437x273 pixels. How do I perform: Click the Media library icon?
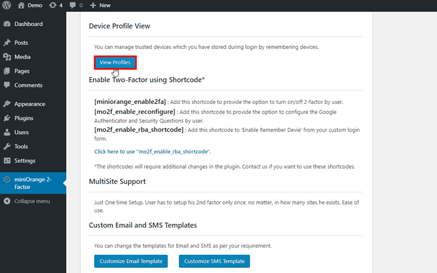pyautogui.click(x=7, y=57)
